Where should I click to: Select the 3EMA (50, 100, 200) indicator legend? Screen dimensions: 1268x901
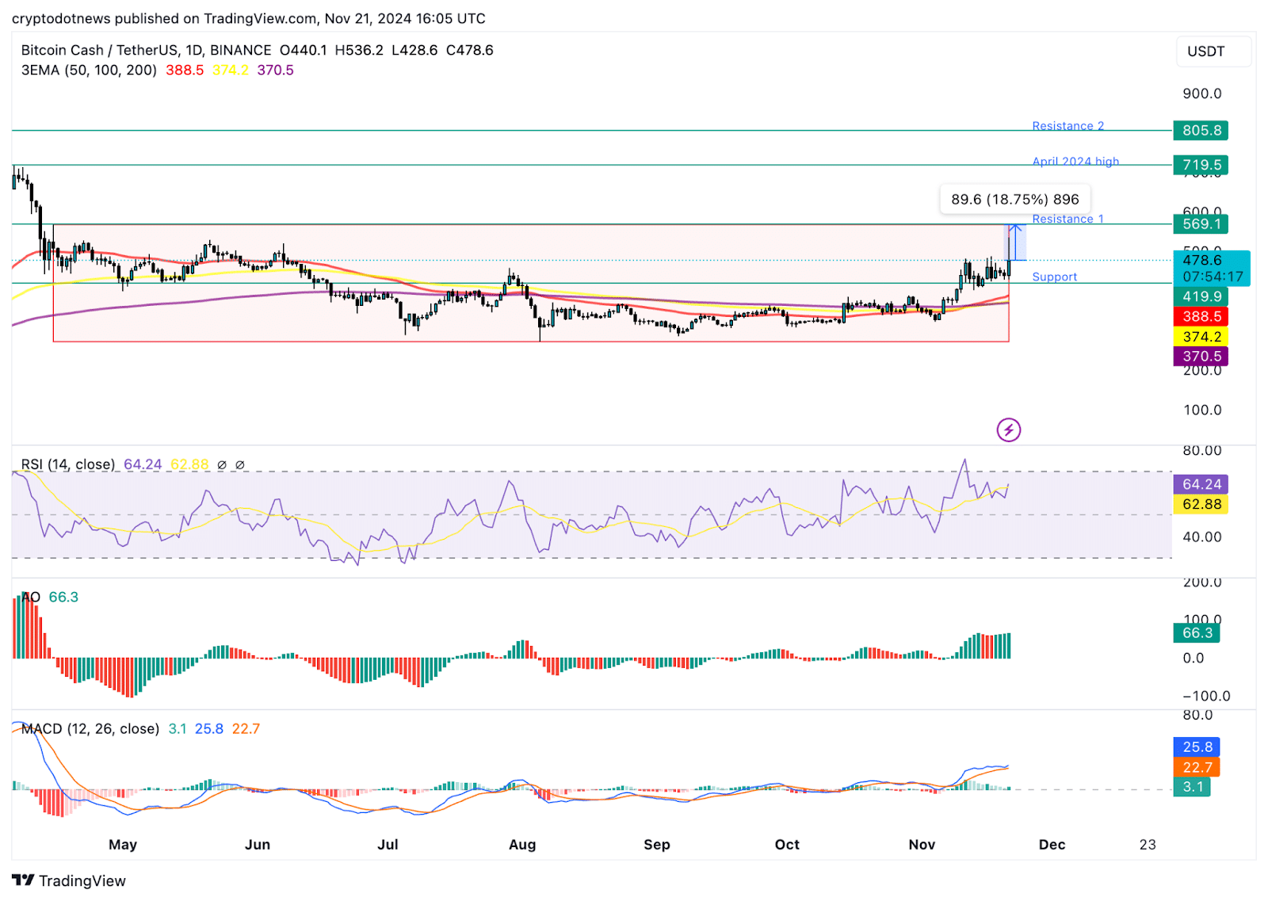[89, 70]
